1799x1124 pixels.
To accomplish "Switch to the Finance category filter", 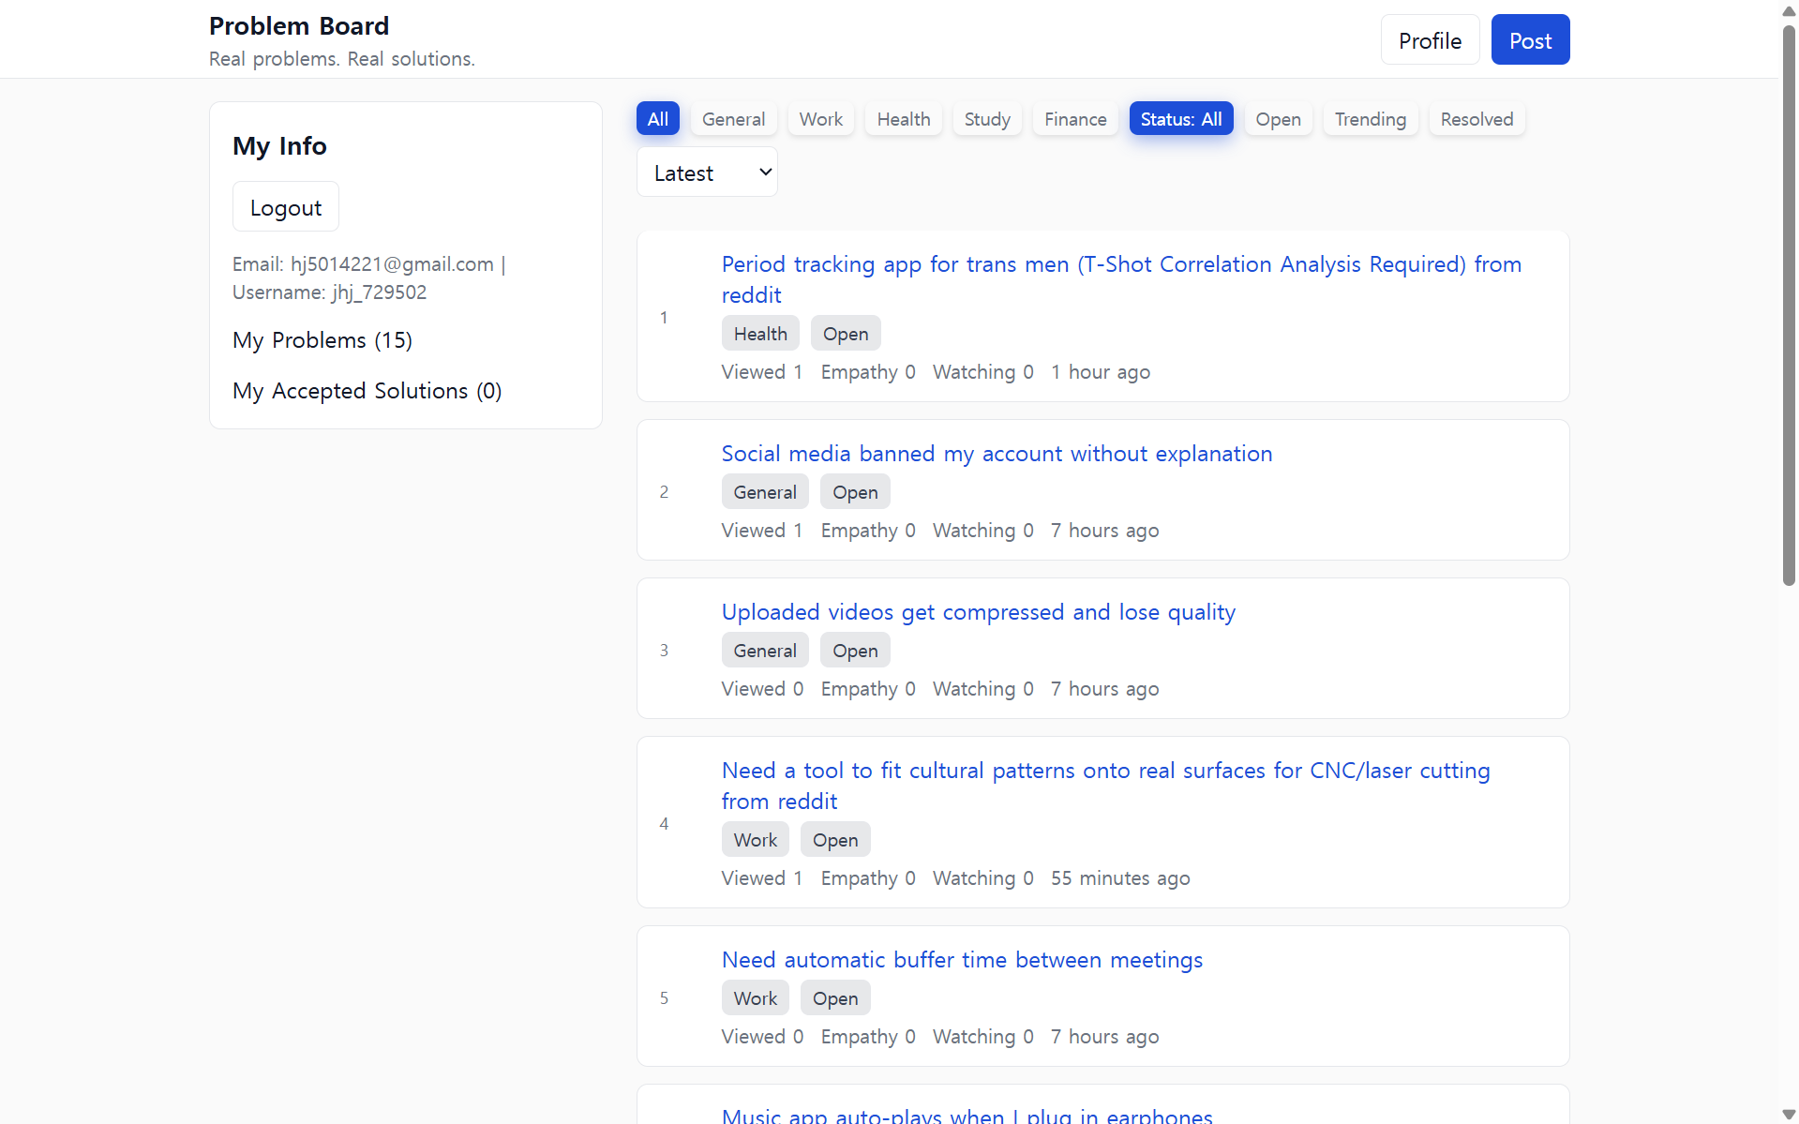I will [x=1075, y=119].
